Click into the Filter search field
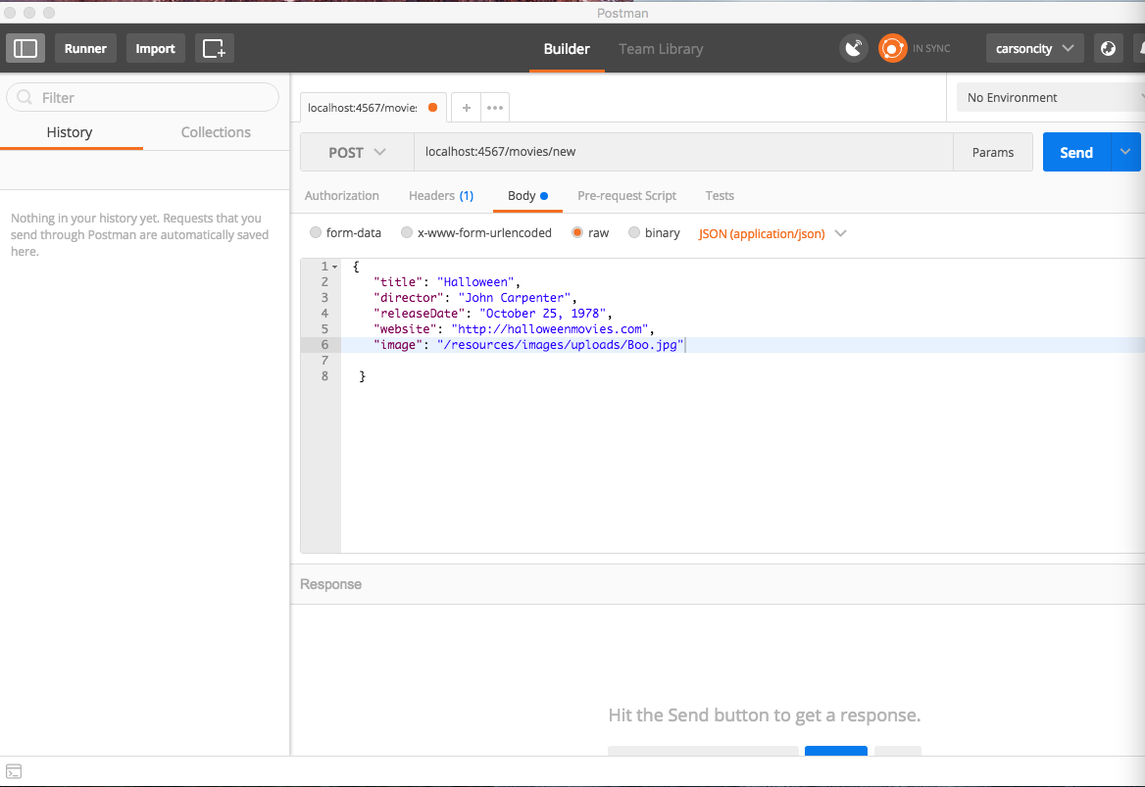Viewport: 1145px width, 787px height. click(x=142, y=97)
